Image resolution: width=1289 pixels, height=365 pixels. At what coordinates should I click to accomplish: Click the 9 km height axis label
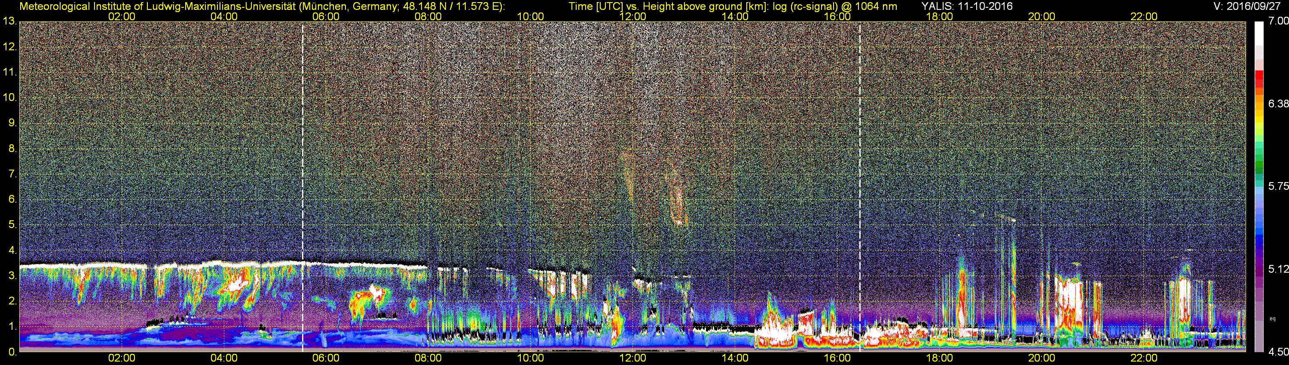tap(12, 123)
